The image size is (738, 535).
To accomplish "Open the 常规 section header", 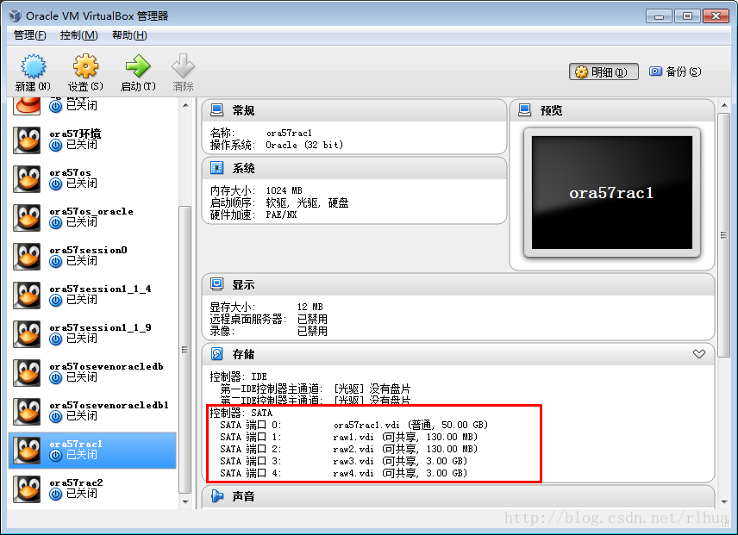I will [354, 110].
